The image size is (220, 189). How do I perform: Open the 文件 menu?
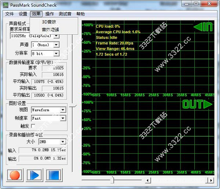point(10,14)
